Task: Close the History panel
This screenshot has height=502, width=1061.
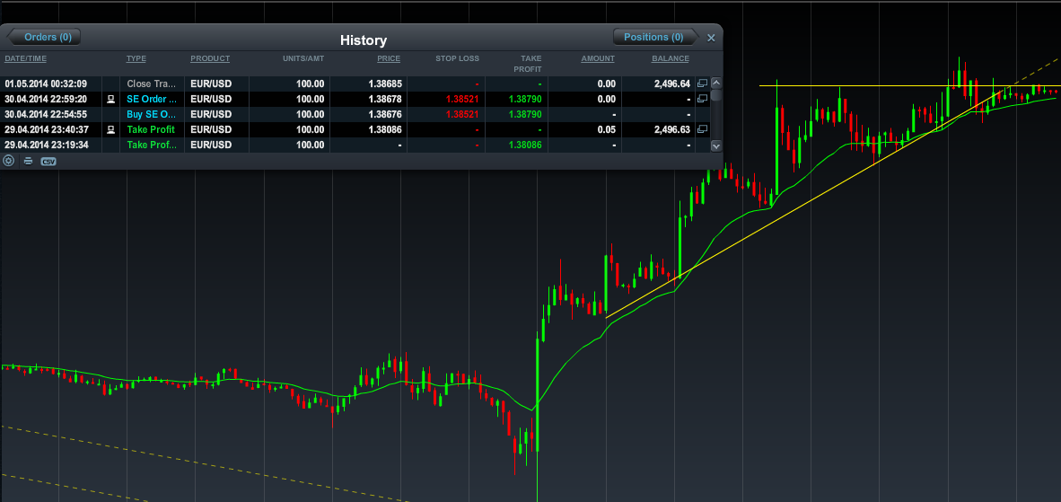Action: click(x=711, y=38)
